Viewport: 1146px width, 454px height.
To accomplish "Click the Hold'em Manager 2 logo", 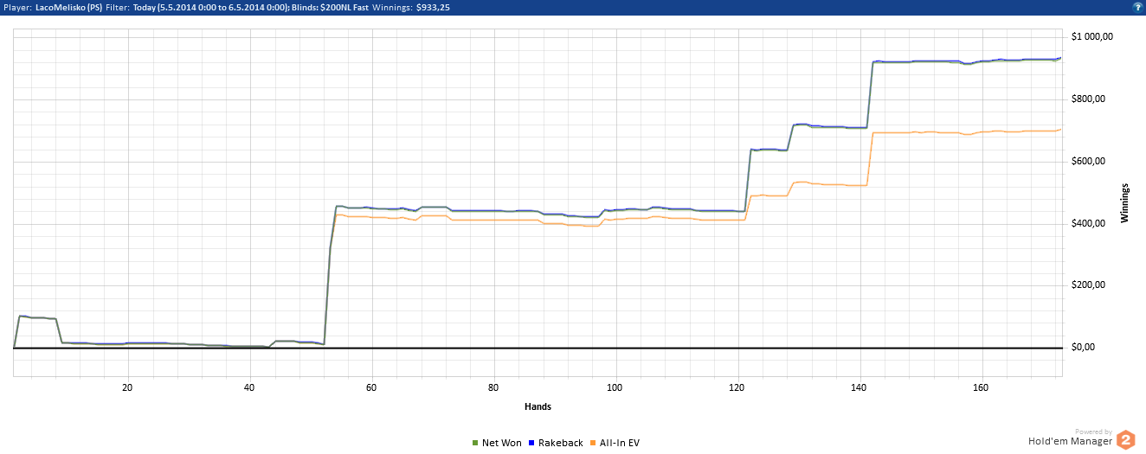I will [x=1125, y=440].
